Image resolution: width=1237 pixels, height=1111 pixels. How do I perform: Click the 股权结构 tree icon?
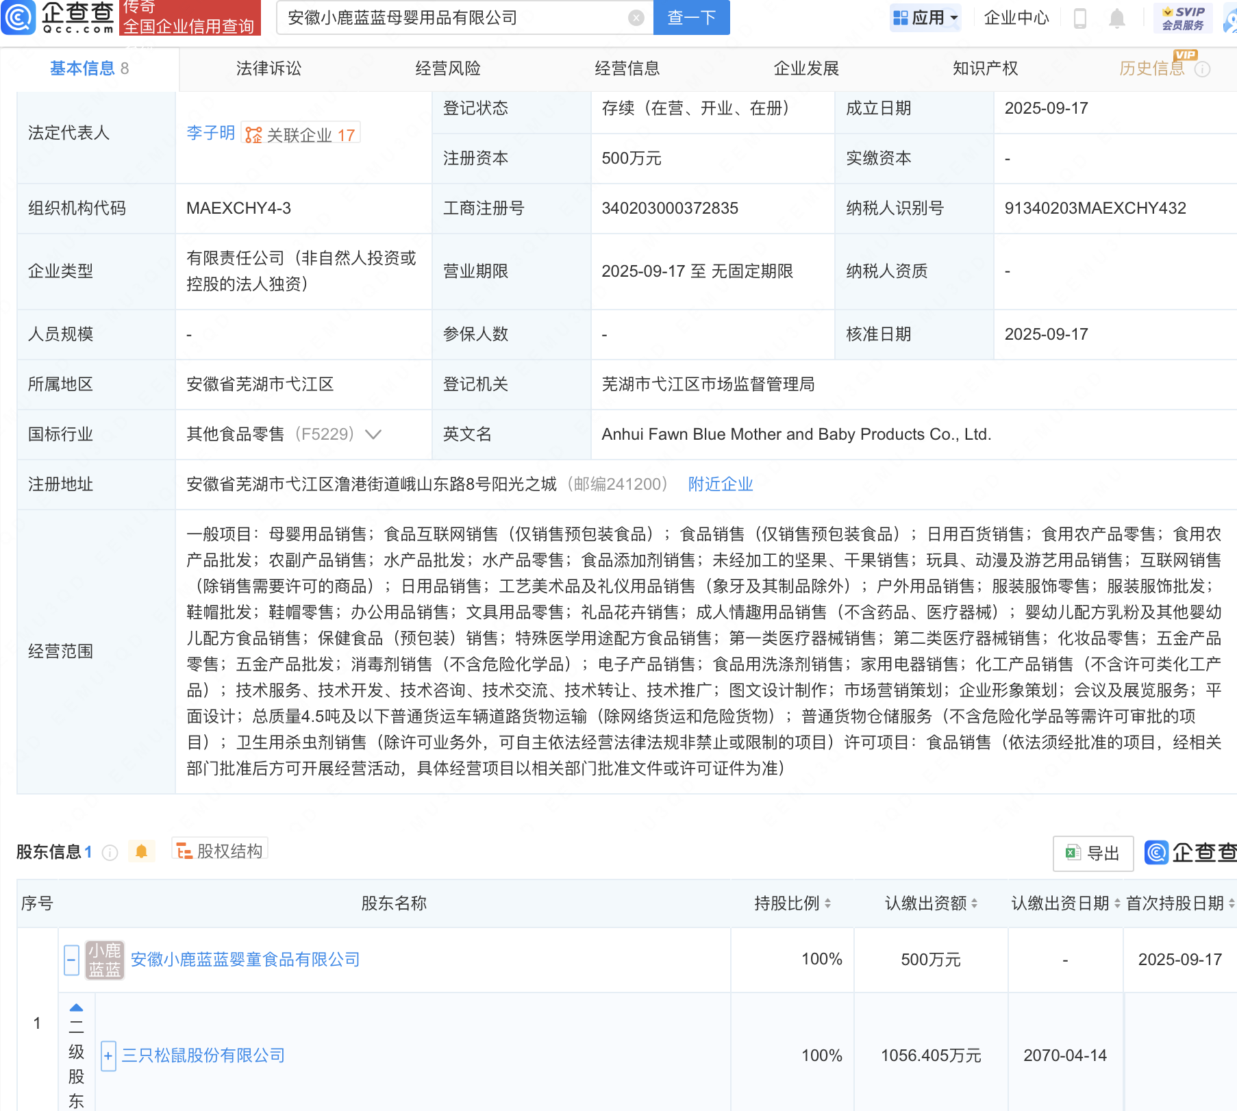point(184,851)
